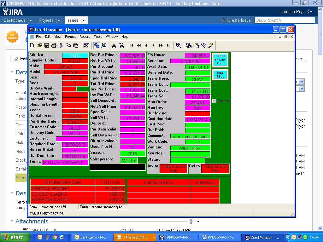Click the Open folder toolbar icon
The image size is (323, 242).
(39, 45)
